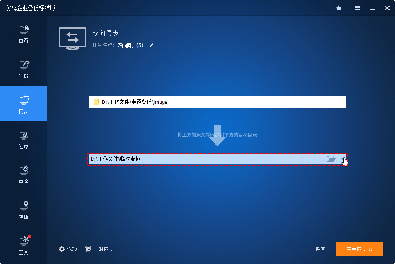Edit task name with pencil icon

pos(152,45)
